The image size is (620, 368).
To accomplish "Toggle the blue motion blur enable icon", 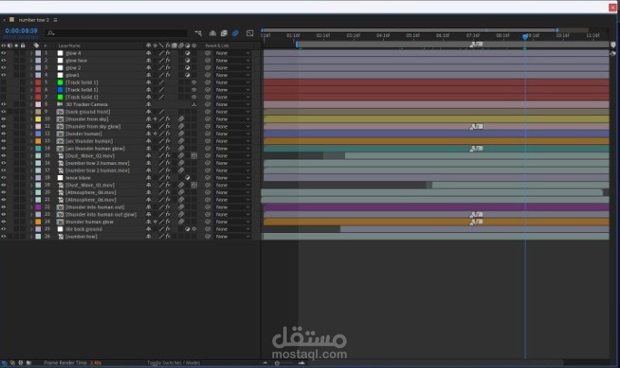I will [235, 34].
